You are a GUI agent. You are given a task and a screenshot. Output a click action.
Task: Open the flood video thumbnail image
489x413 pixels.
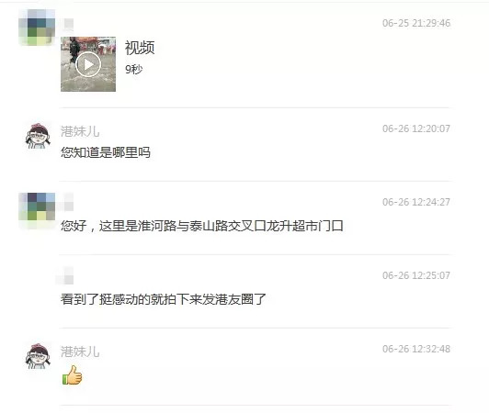[88, 64]
